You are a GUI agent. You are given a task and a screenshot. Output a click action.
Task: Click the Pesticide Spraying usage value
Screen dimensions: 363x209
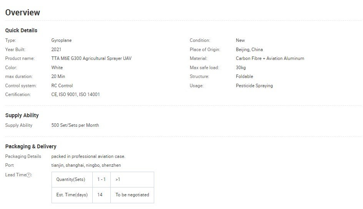tap(254, 86)
